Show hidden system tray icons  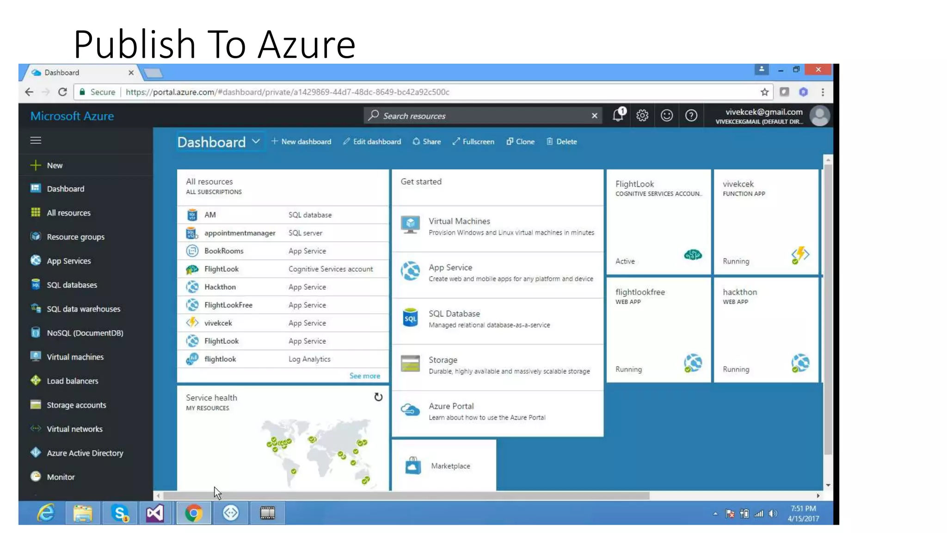pyautogui.click(x=715, y=514)
